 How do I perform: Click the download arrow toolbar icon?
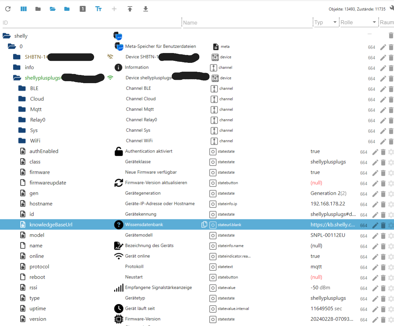[x=146, y=9]
